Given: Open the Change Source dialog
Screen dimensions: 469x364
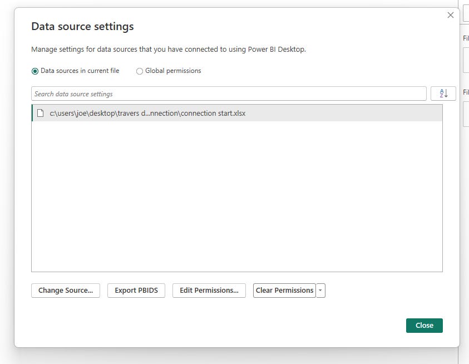Looking at the screenshot, I should [65, 290].
